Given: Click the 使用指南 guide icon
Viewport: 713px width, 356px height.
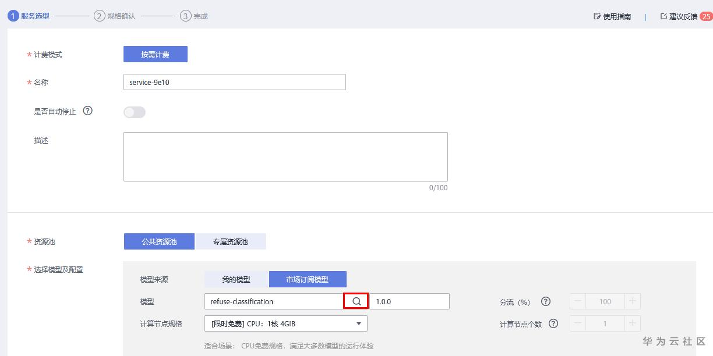Looking at the screenshot, I should [597, 16].
